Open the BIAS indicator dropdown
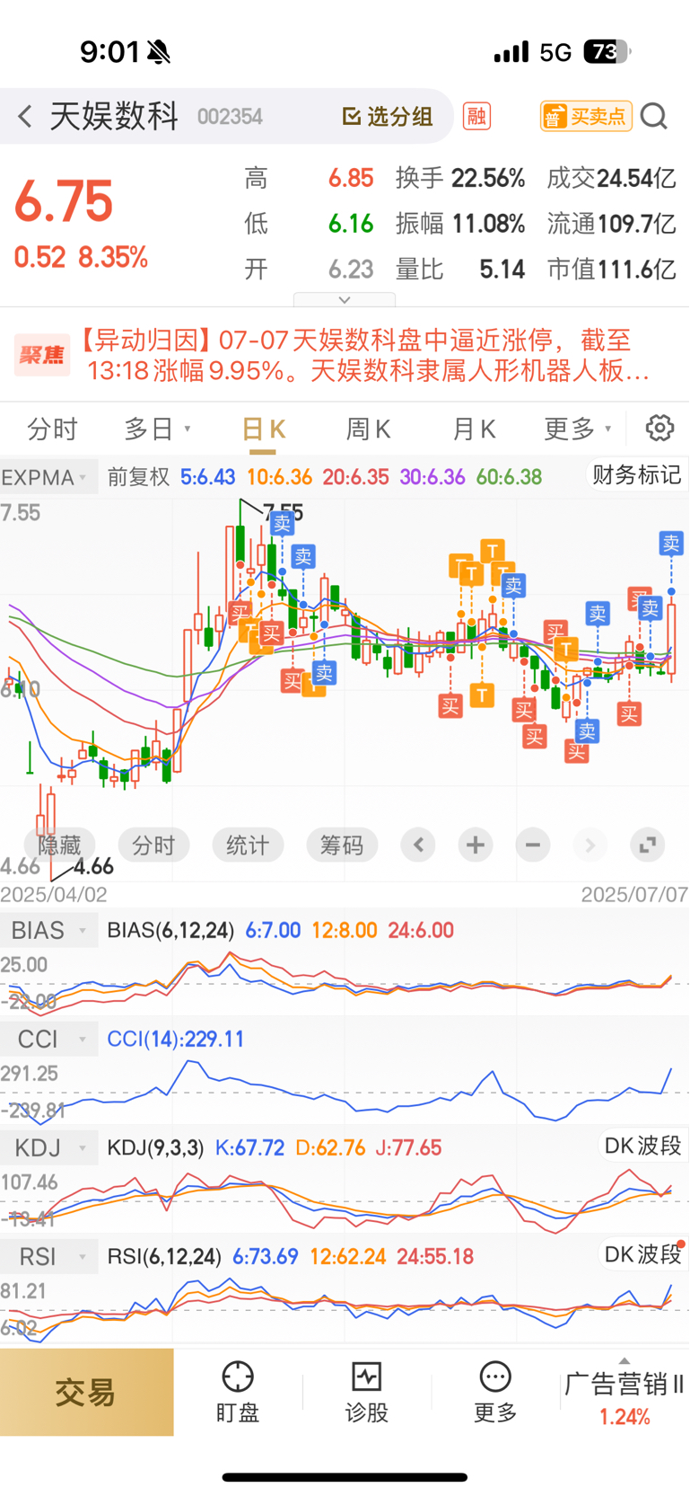The height and width of the screenshot is (1496, 690). (x=48, y=930)
